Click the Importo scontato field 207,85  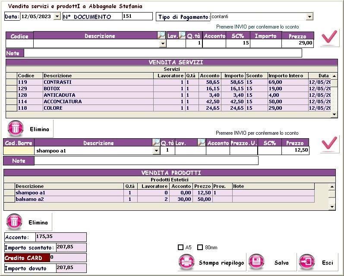pyautogui.click(x=71, y=247)
